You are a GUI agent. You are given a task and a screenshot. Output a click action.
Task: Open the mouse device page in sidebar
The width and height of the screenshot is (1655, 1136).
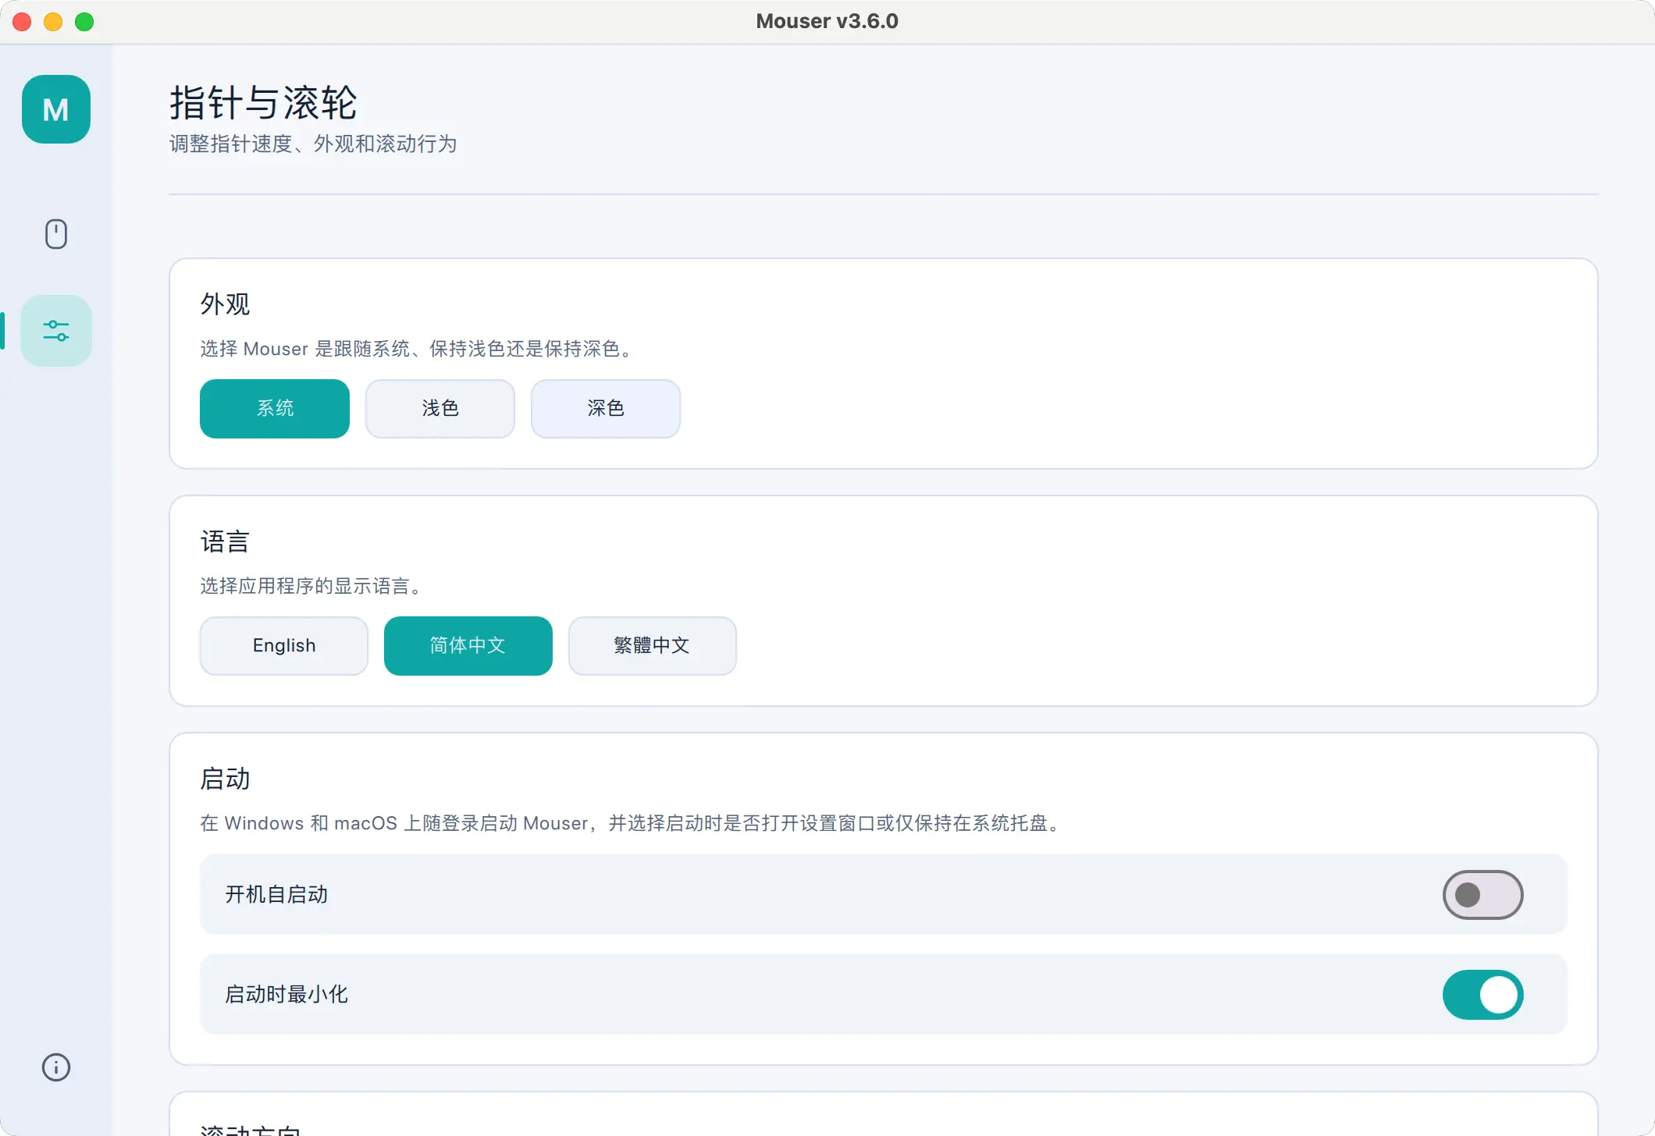coord(56,234)
